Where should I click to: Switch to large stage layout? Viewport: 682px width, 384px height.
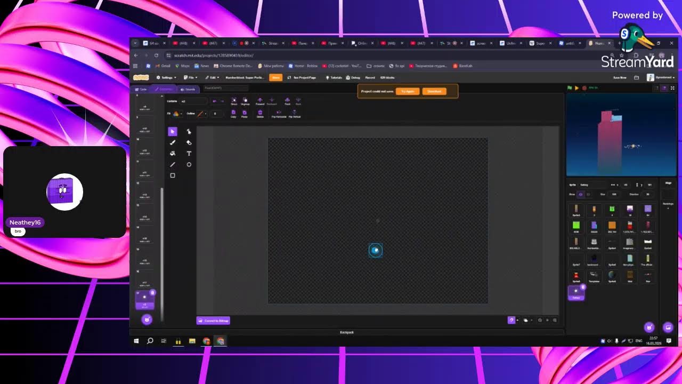(x=664, y=88)
